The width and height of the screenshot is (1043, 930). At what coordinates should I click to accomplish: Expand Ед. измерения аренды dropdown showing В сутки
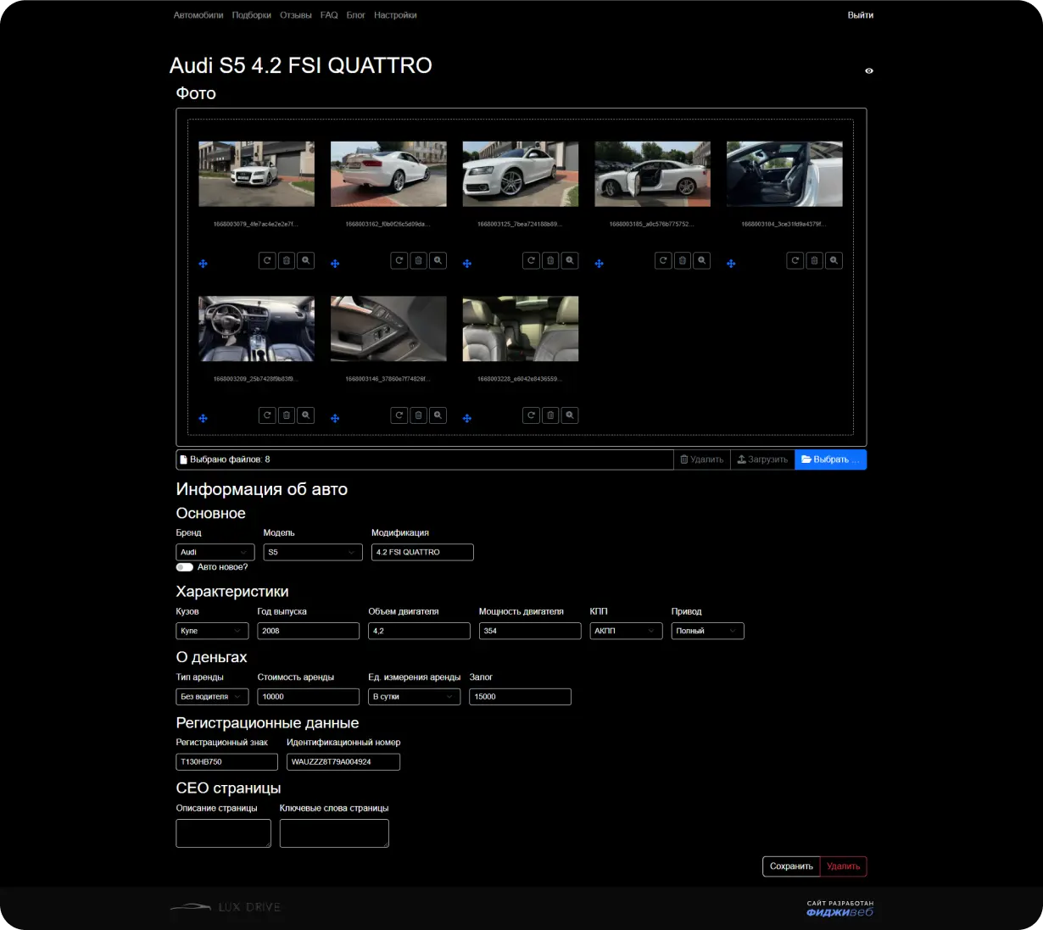415,697
